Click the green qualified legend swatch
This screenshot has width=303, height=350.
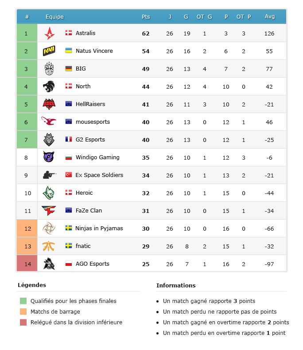point(23,301)
